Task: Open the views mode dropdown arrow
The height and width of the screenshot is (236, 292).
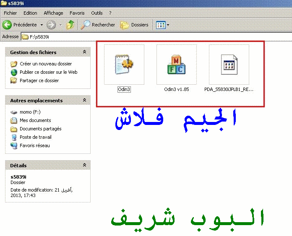Action: (168, 25)
